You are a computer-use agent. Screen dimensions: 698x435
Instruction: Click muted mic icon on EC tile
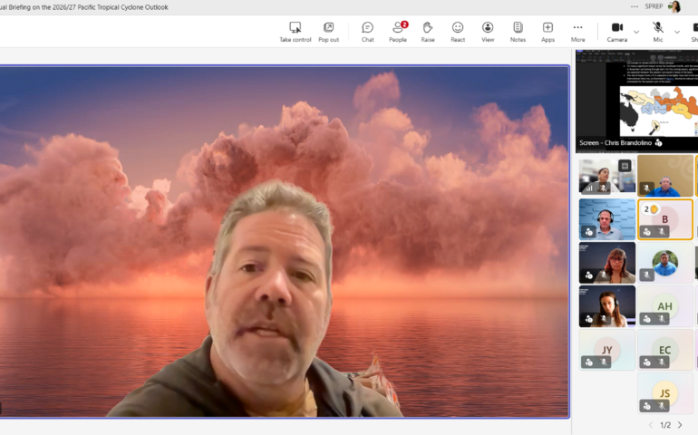pyautogui.click(x=662, y=362)
